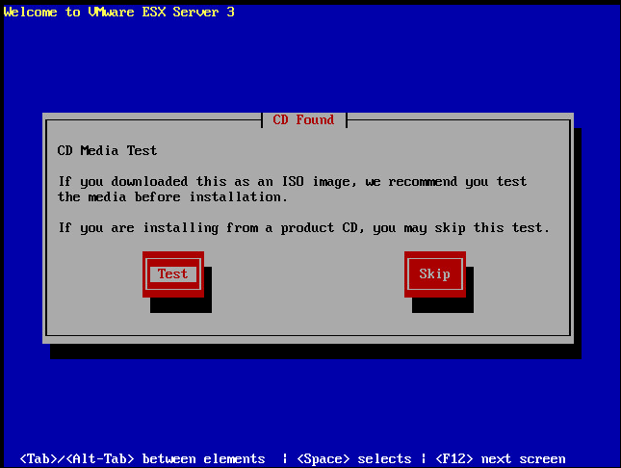Click the 'Welcome to VMware ESX Server 3' header

[x=118, y=12]
